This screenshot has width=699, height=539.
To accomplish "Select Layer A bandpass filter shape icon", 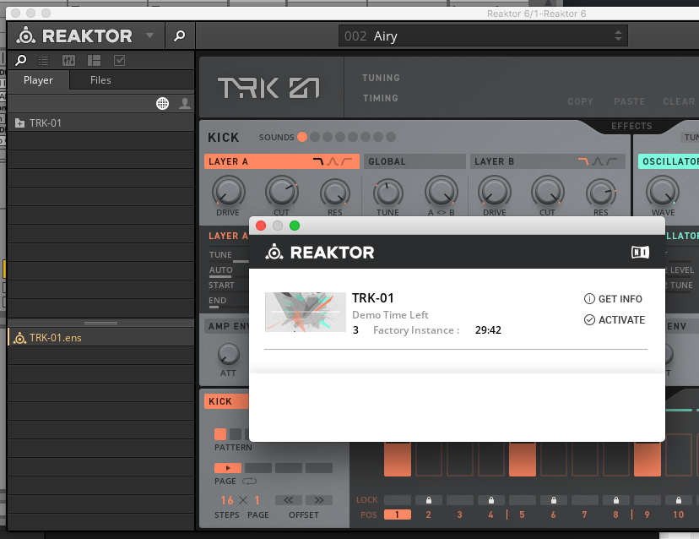I will tap(333, 161).
